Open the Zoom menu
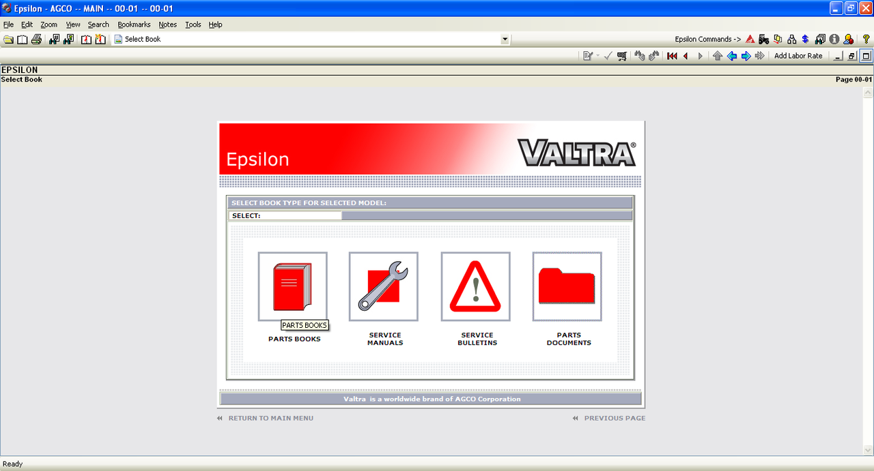 coord(49,25)
